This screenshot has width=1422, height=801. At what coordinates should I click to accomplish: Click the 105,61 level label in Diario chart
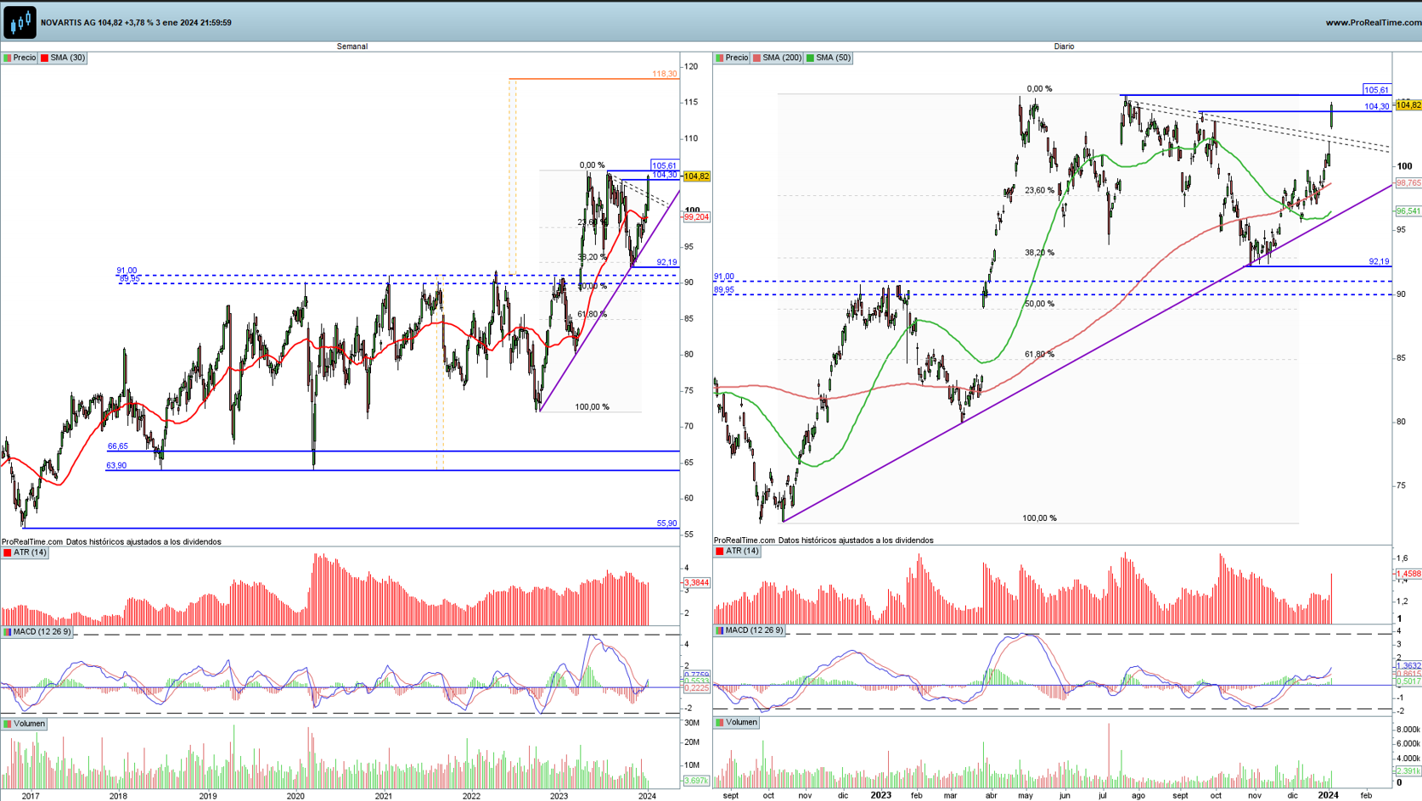coord(1376,89)
